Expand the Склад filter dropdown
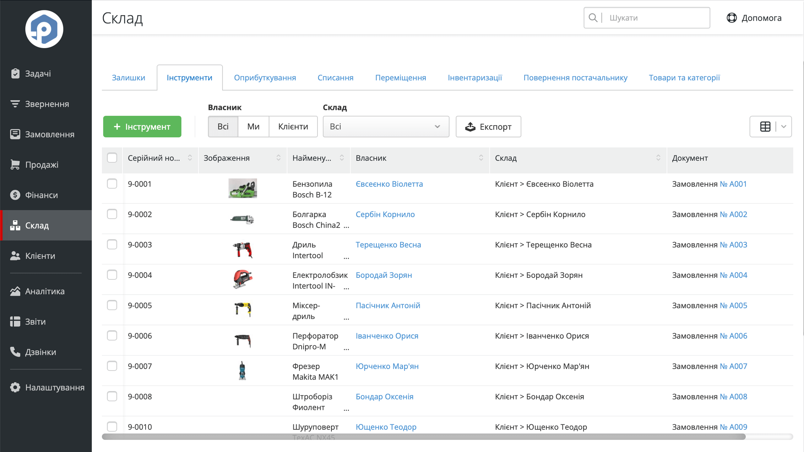The image size is (804, 452). click(386, 126)
